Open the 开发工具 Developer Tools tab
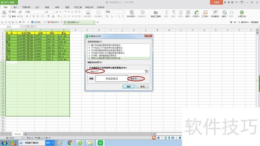The image size is (260, 146). [x=78, y=7]
